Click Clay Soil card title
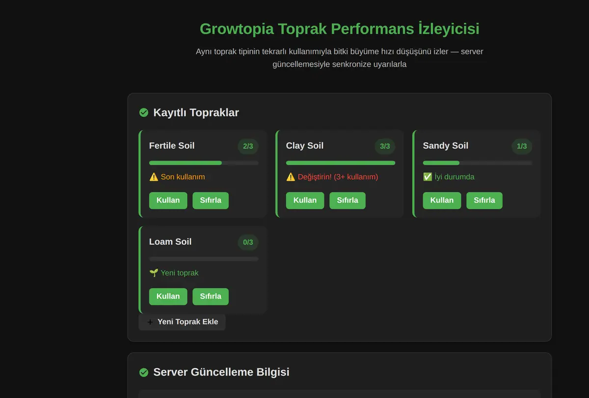589x398 pixels. (x=305, y=146)
